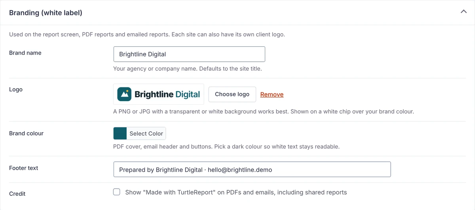This screenshot has width=475, height=210.
Task: Click the Credit label
Action: click(17, 194)
